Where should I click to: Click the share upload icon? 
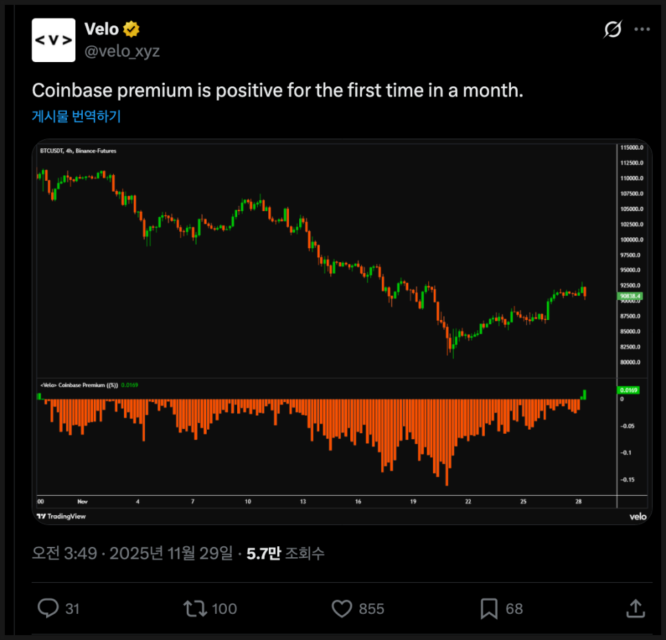coord(635,608)
